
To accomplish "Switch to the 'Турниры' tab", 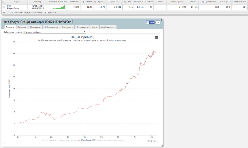I will [22, 27].
